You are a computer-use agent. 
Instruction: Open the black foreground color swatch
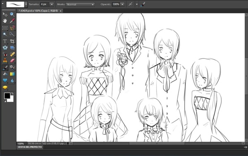click(7, 96)
